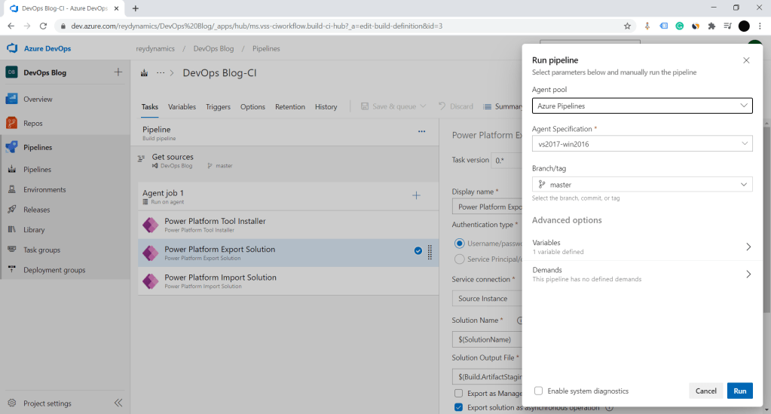The width and height of the screenshot is (771, 414).
Task: Select the Username/password radio button
Action: [459, 243]
